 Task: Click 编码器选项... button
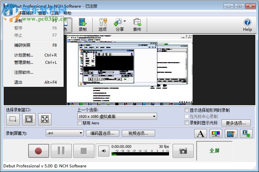102,133
